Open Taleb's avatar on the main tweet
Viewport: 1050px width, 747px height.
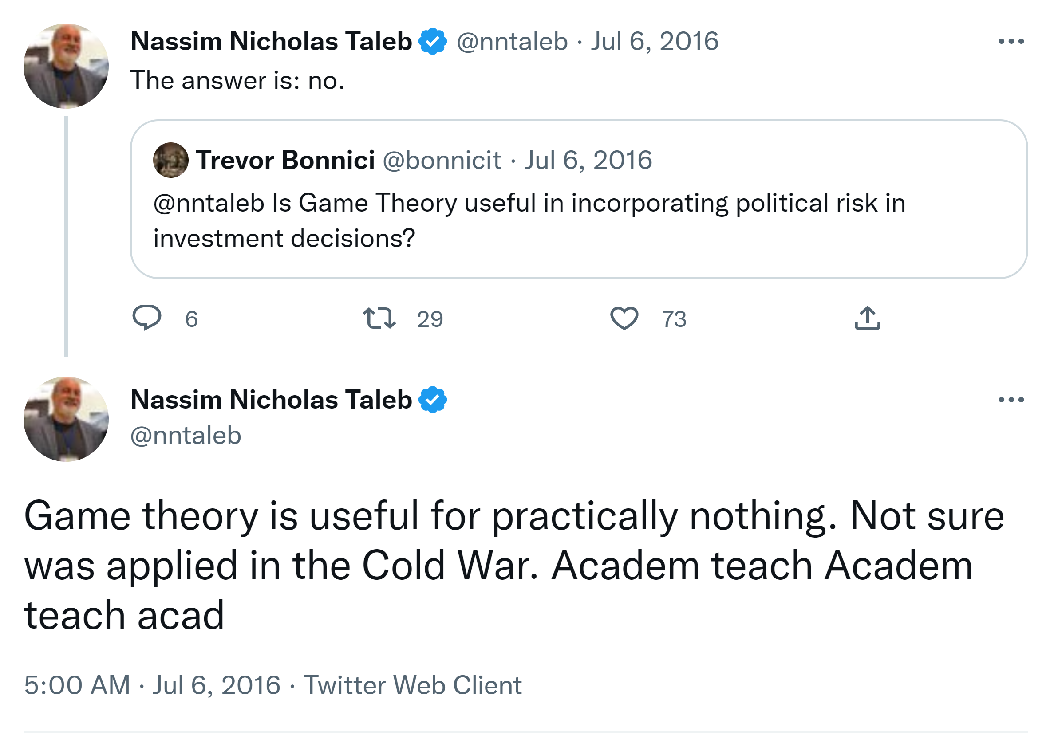point(66,419)
